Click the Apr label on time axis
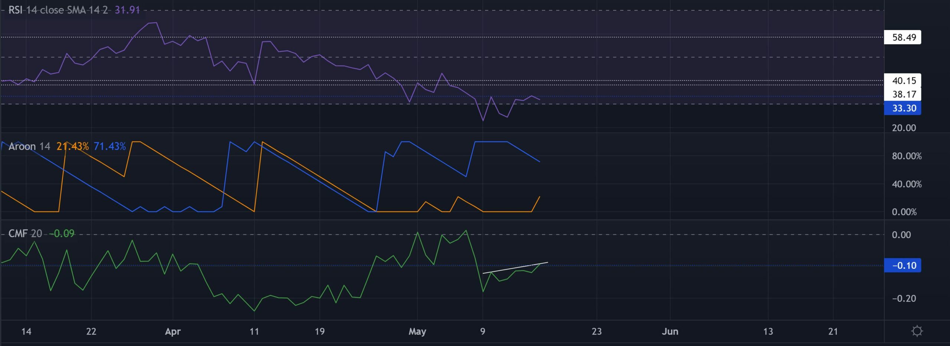The image size is (950, 346). pyautogui.click(x=173, y=332)
